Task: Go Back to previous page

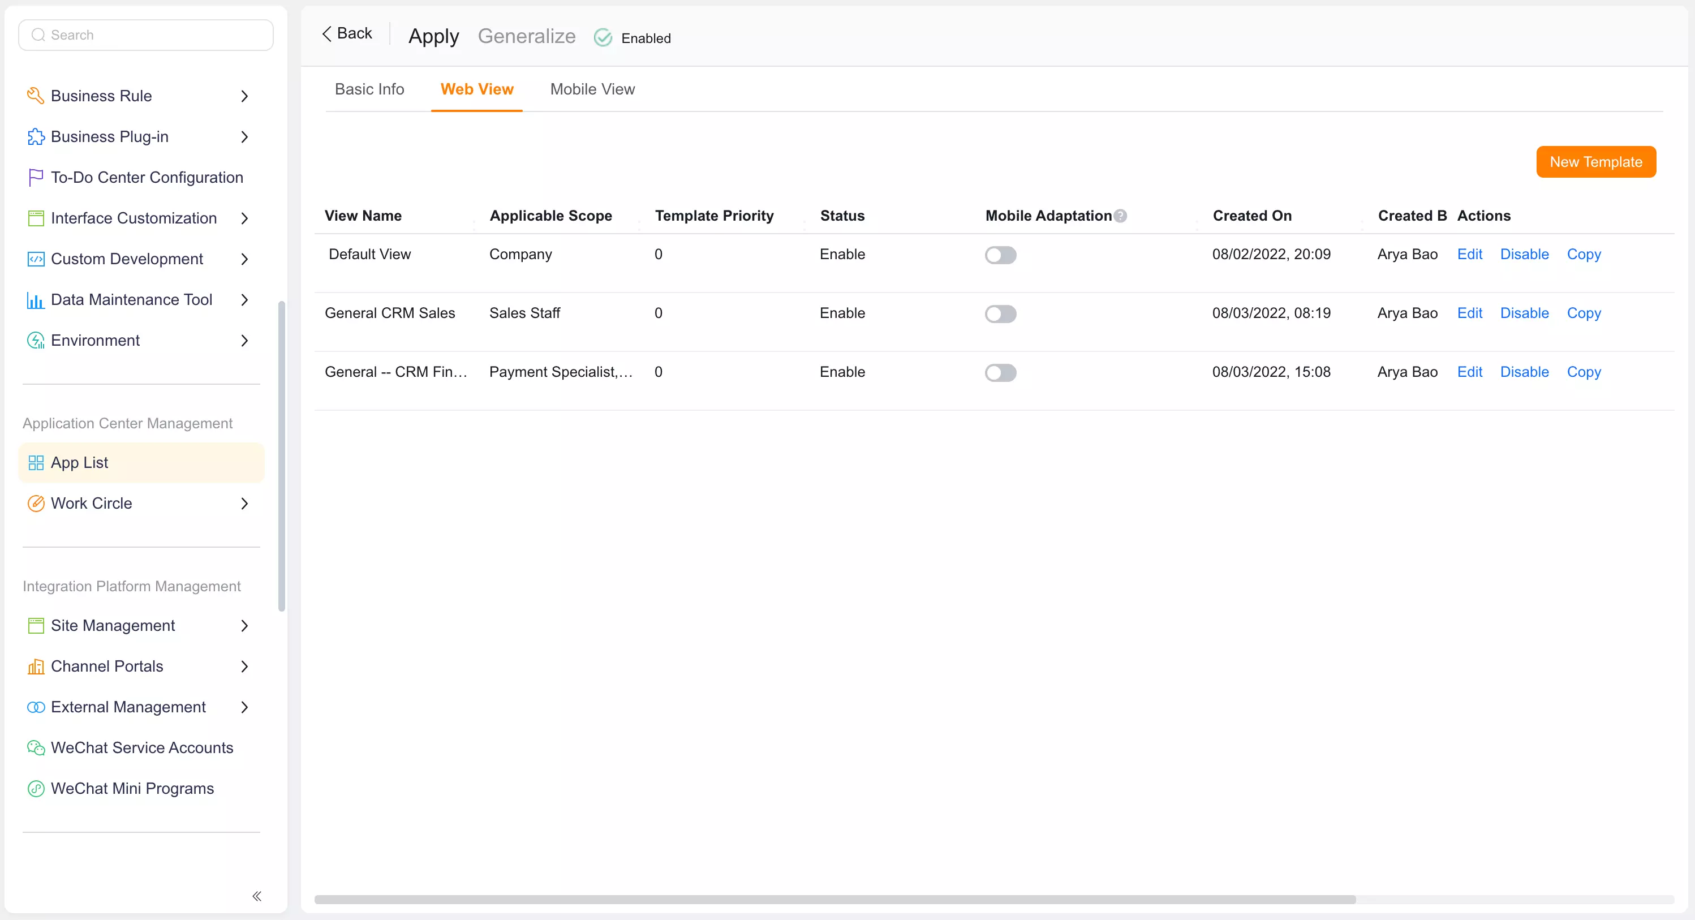Action: click(346, 33)
